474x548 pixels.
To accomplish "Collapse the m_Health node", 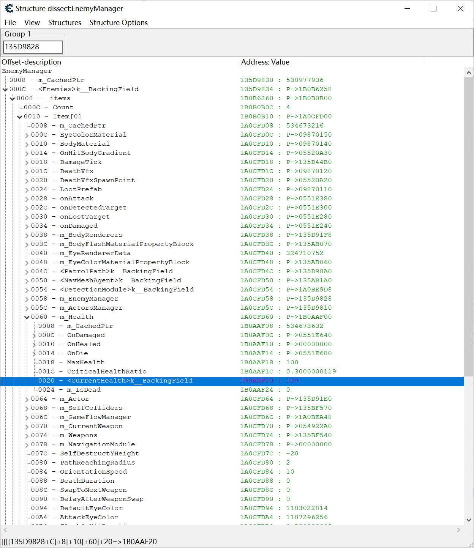I will pyautogui.click(x=27, y=317).
